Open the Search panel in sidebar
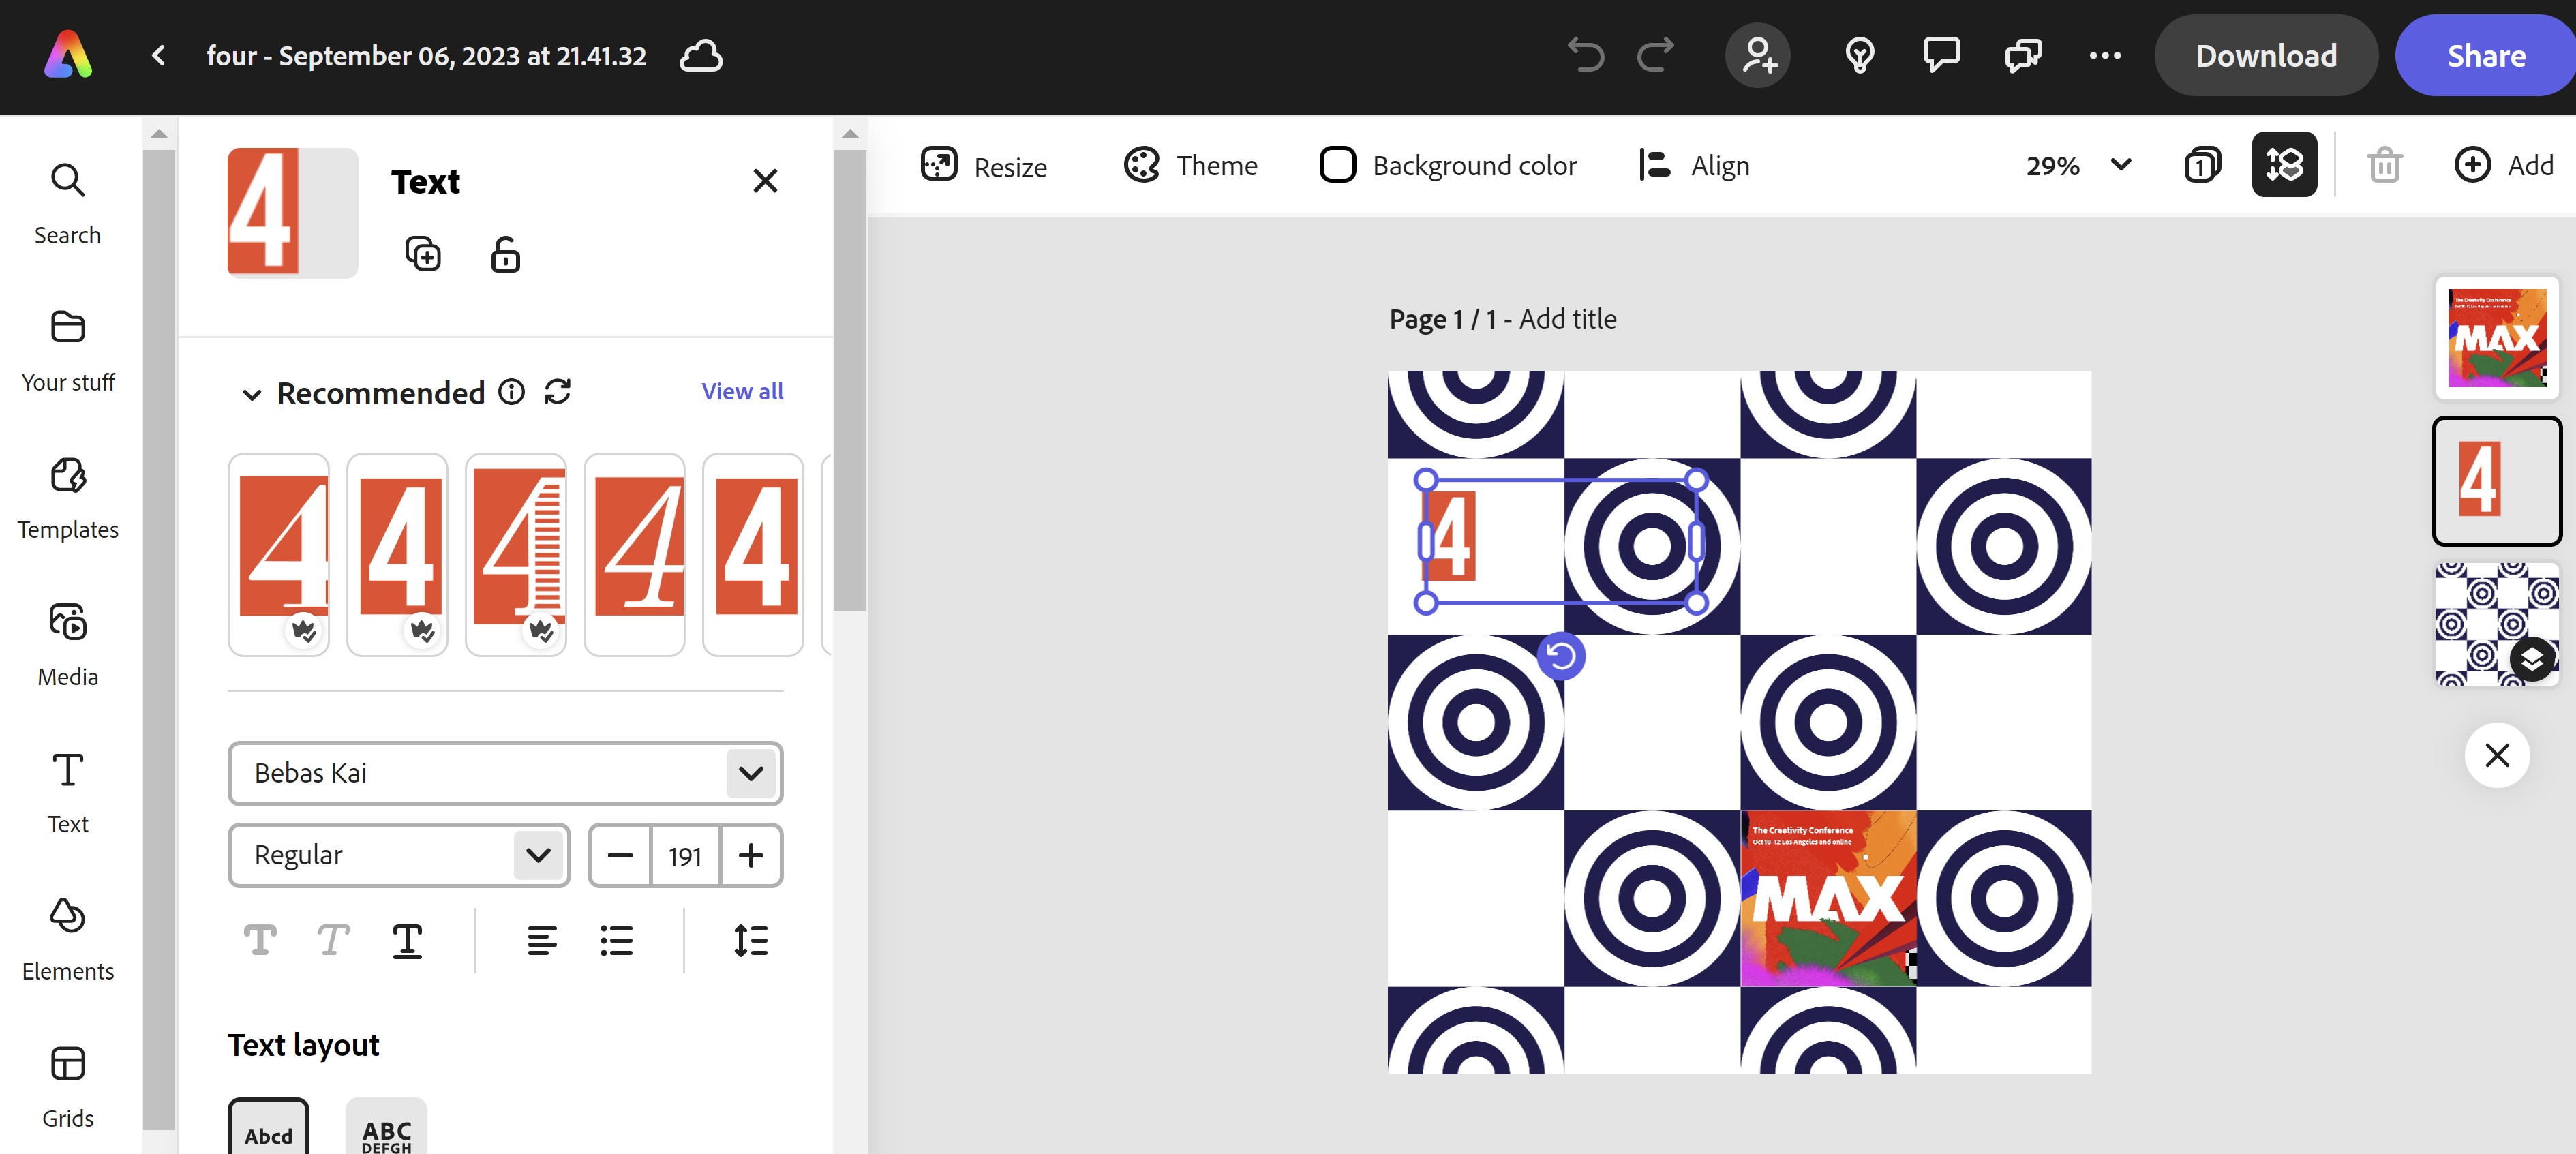Viewport: 2576px width, 1154px height. 68,204
